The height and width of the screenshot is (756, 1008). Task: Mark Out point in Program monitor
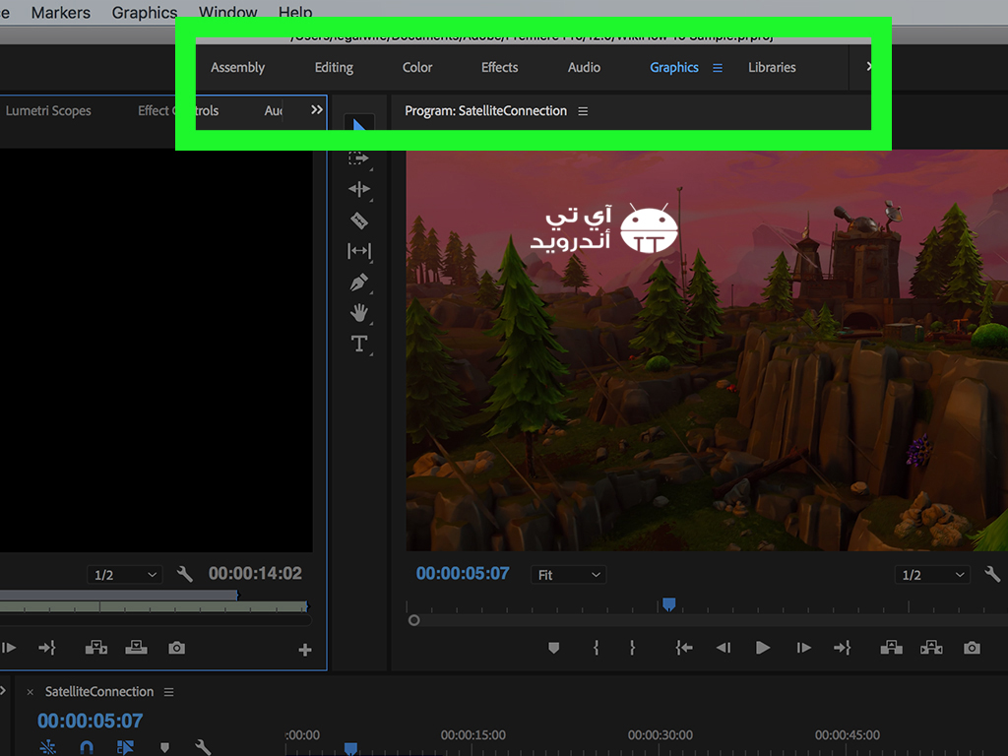[633, 648]
